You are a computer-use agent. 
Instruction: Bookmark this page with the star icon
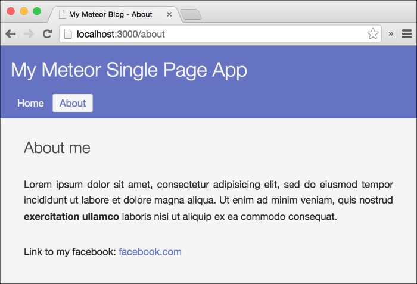(372, 34)
